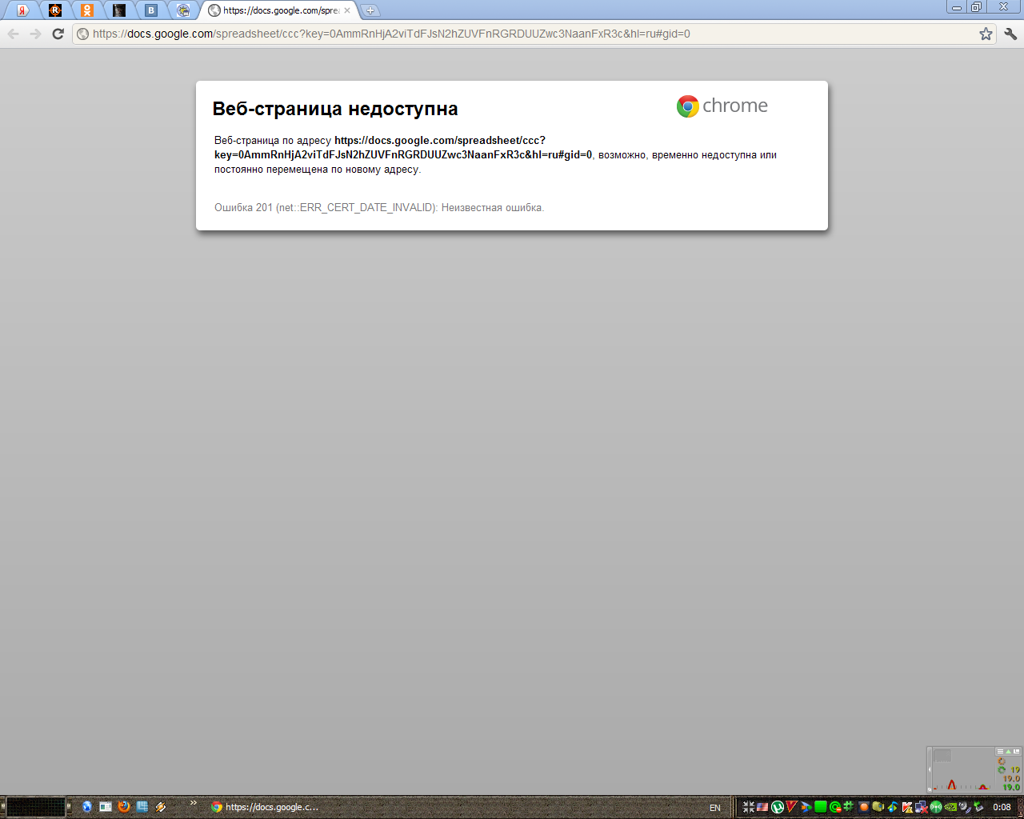Close the docs.google.com tab

point(347,10)
